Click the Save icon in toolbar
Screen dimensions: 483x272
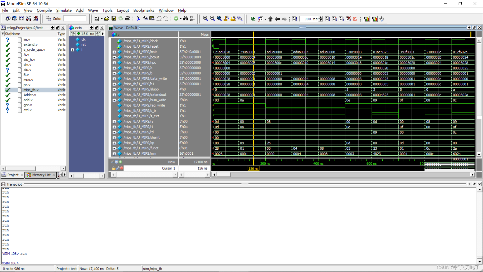point(114,18)
